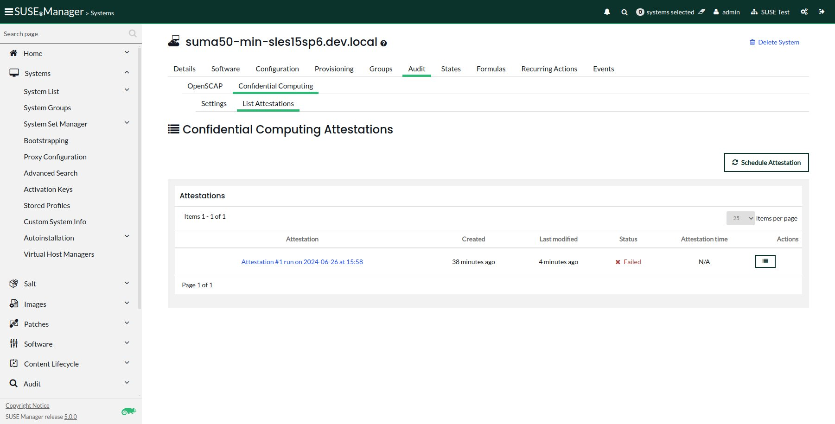
Task: Open the Provisioning tab
Action: click(334, 69)
